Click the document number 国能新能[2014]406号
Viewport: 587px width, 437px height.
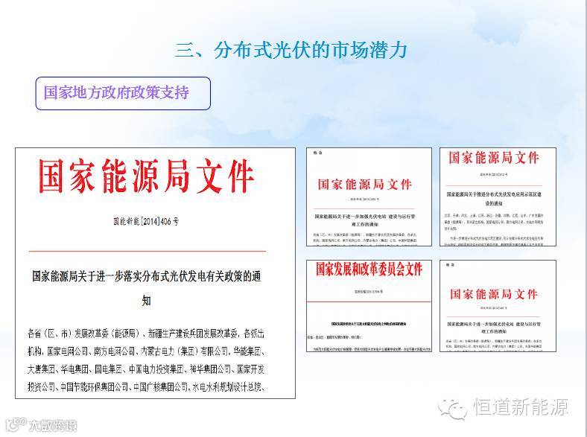(x=146, y=222)
